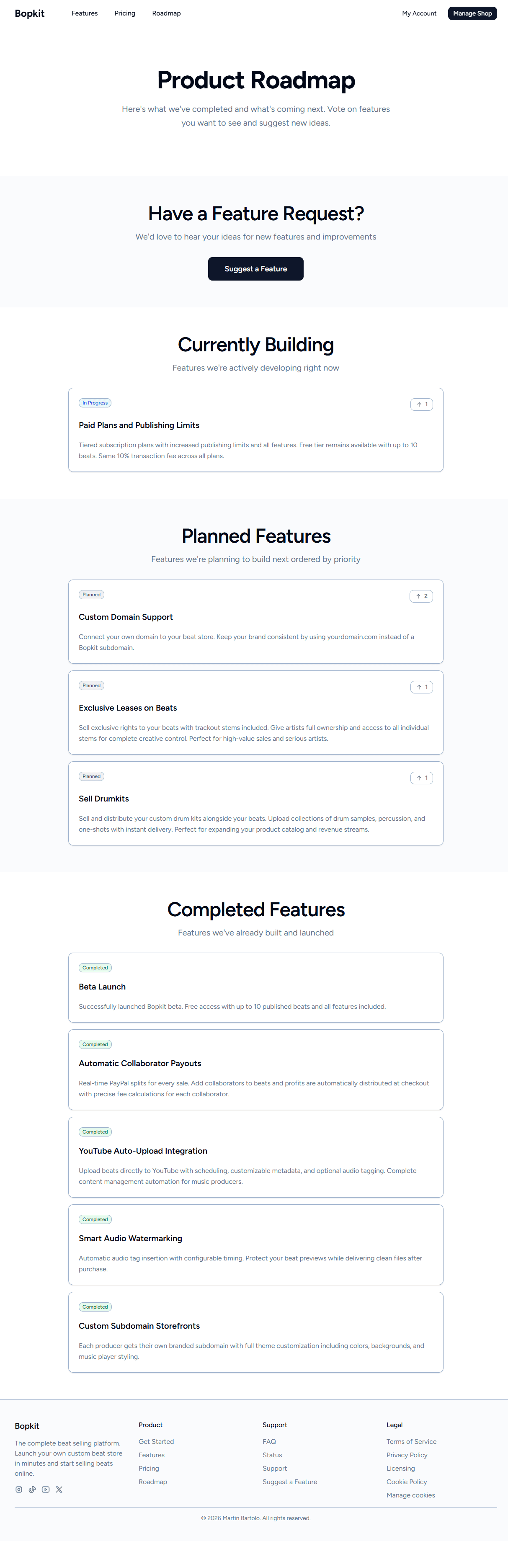Upvote the Paid Plans and Publishing Limits feature

coord(421,405)
